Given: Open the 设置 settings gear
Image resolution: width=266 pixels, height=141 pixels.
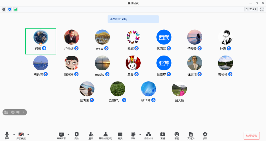Looking at the screenshot, I should click(x=205, y=135).
